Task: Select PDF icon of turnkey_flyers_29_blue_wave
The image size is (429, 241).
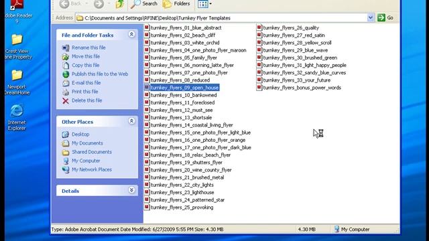Action: pos(259,50)
